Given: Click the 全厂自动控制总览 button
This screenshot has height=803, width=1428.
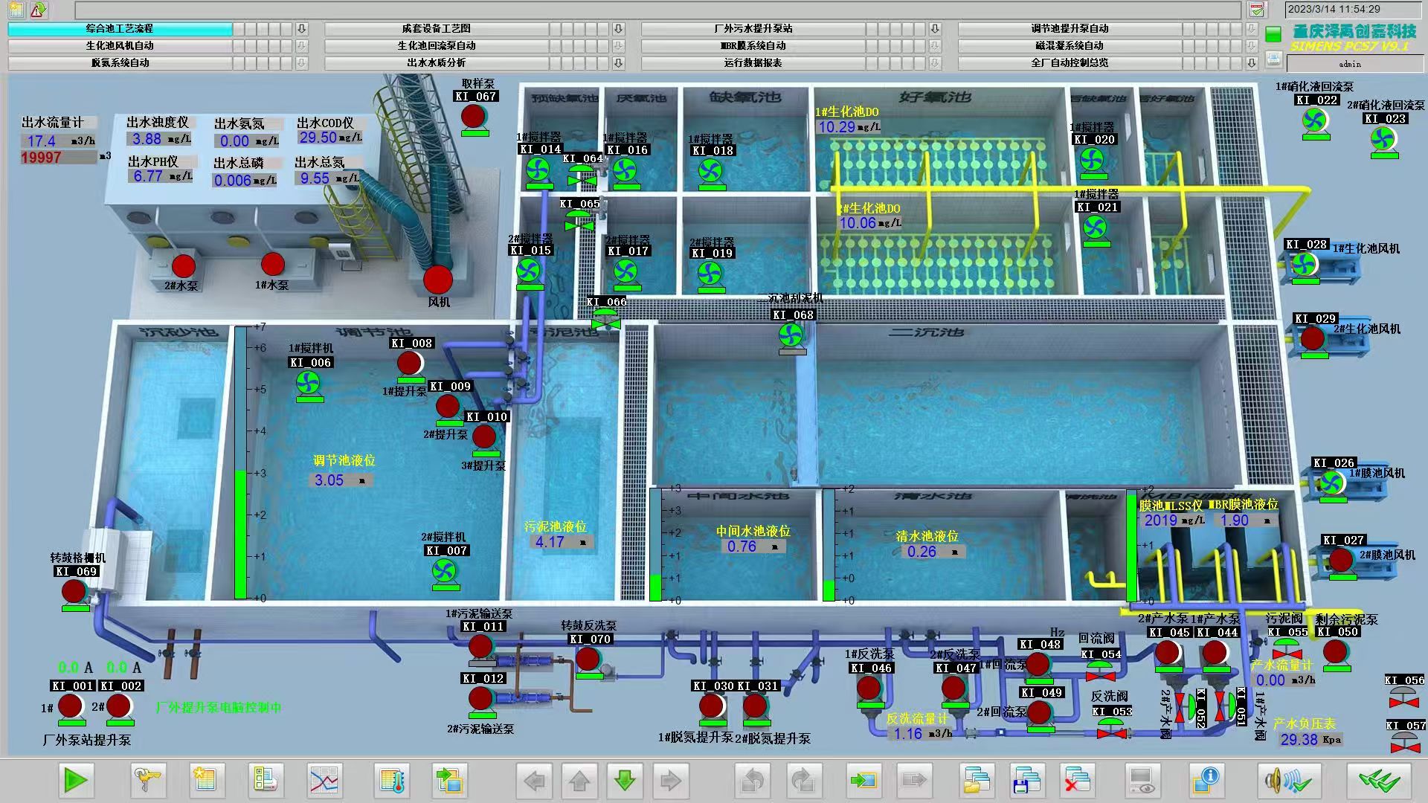Looking at the screenshot, I should tap(1069, 63).
